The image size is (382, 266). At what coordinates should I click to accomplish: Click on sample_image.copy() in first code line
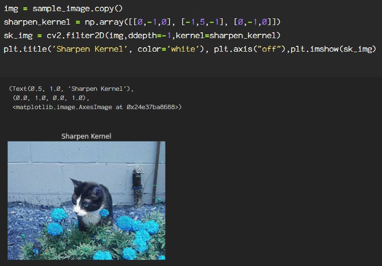[x=77, y=9]
